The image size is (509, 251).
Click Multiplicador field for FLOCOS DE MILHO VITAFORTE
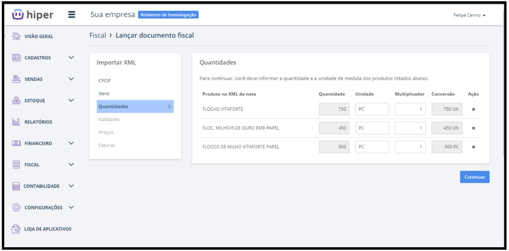point(411,147)
